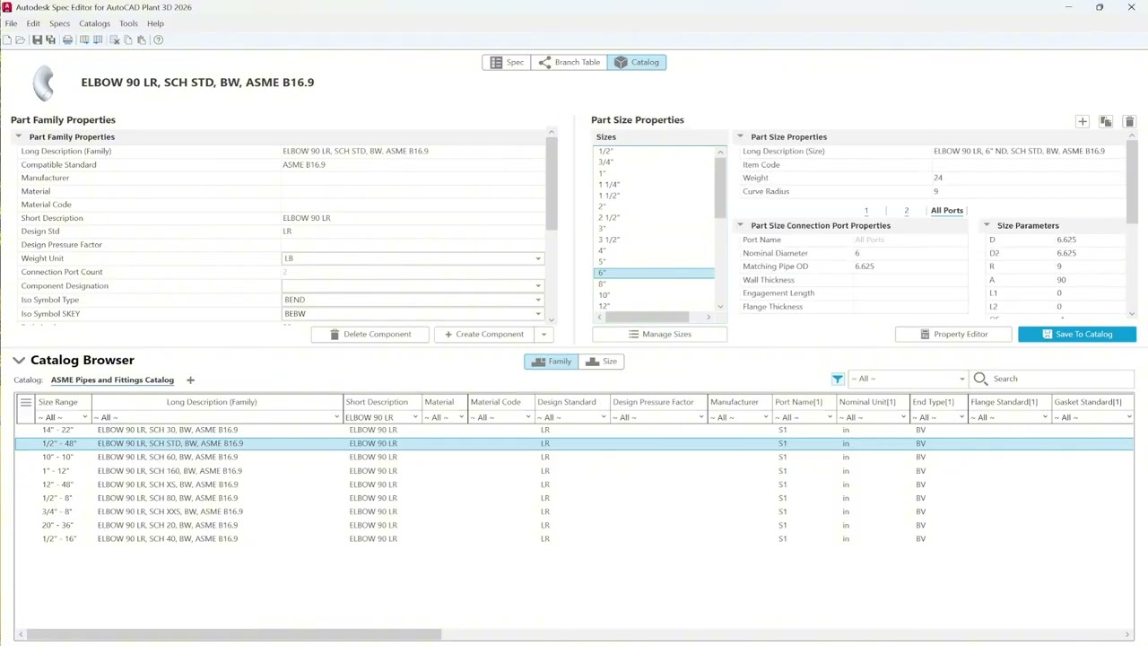The width and height of the screenshot is (1148, 646).
Task: Open the Weight Unit dropdown
Action: pyautogui.click(x=538, y=258)
